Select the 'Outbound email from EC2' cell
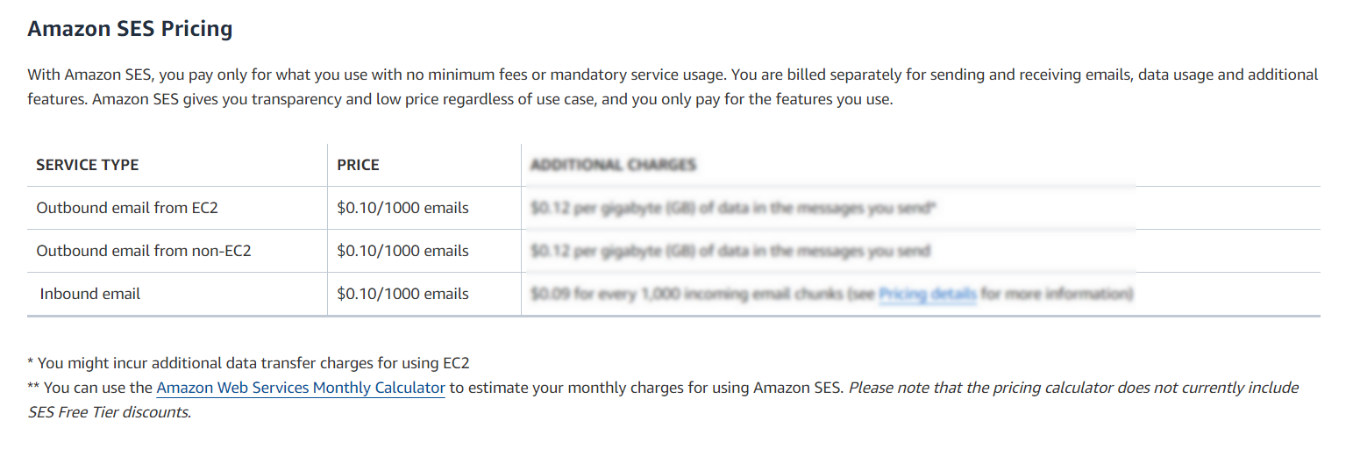Screen dimensions: 1353x449 pyautogui.click(x=111, y=208)
